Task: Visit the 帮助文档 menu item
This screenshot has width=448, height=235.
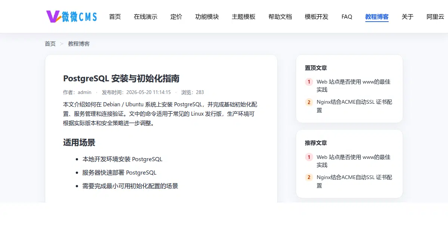Action: (280, 17)
